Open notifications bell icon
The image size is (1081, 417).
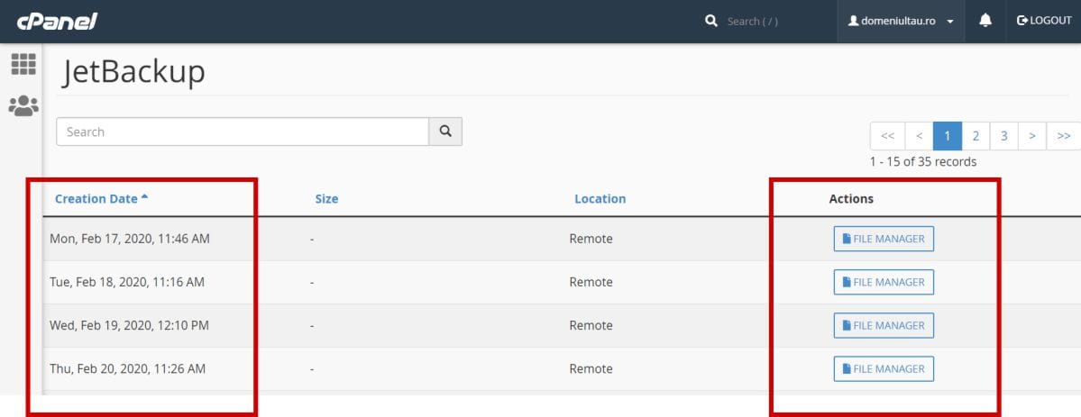(985, 21)
